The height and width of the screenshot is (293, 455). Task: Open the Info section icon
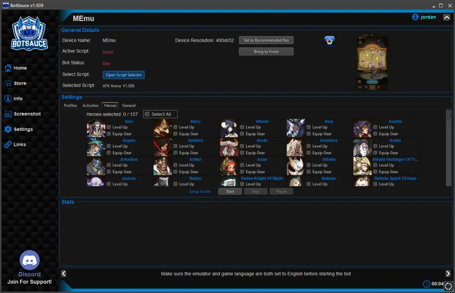coord(8,99)
